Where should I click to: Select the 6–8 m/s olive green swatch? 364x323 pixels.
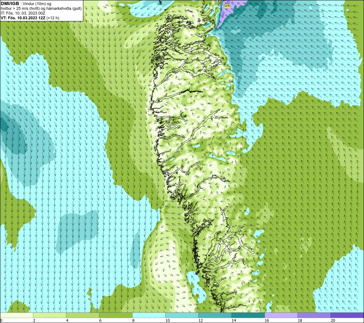coord(116,315)
